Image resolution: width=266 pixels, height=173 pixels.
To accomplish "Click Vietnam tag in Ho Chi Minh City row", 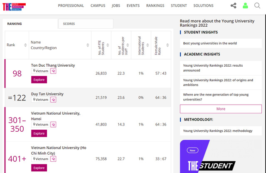I will [40, 159].
